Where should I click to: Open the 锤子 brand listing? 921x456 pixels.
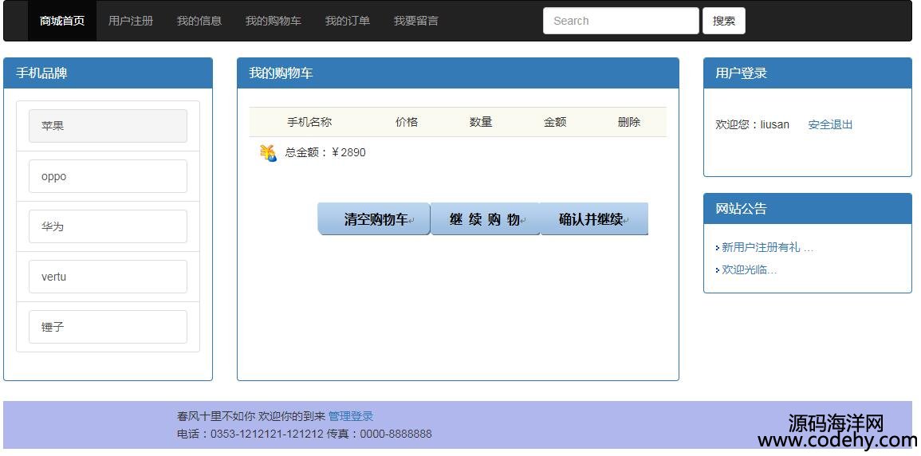click(108, 327)
